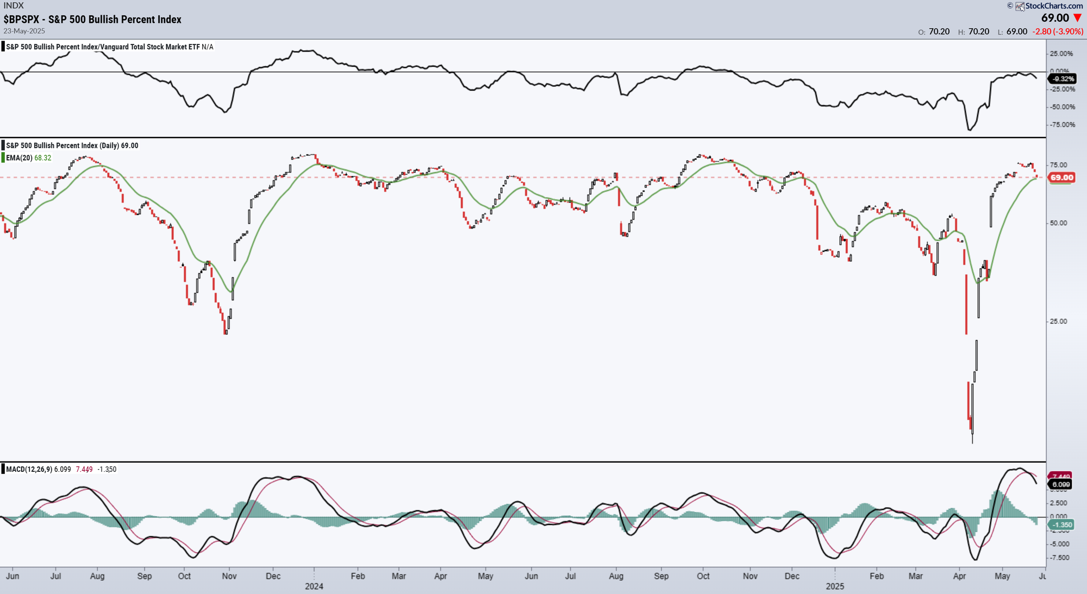Click the green swatch beside EMA(20)
Screen dimensions: 1087x594
point(3,158)
